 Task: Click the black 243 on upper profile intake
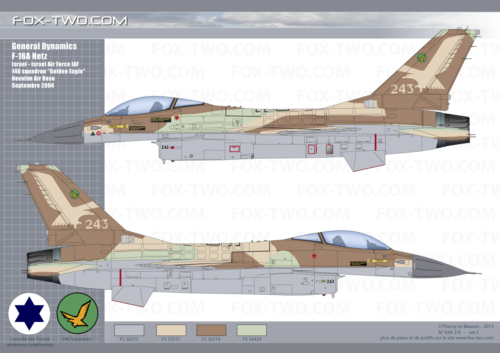pos(165,147)
